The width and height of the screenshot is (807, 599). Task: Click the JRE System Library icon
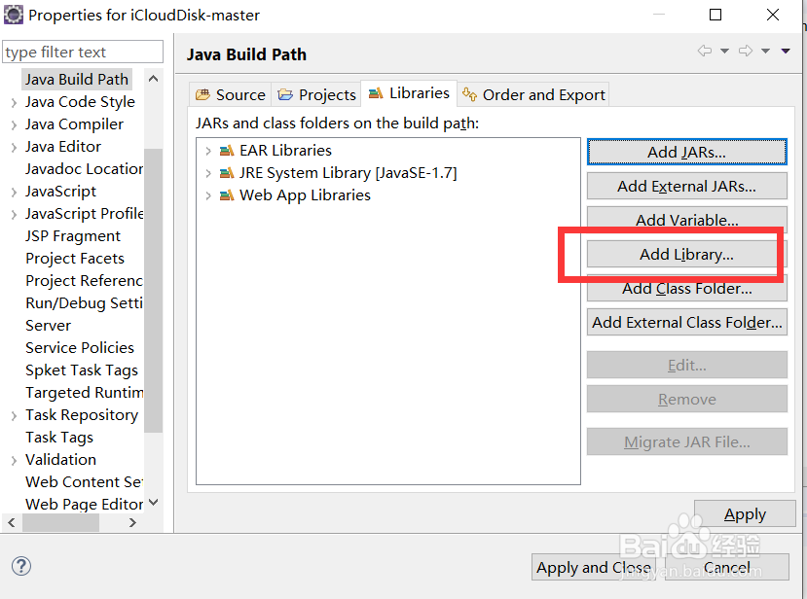coord(227,173)
